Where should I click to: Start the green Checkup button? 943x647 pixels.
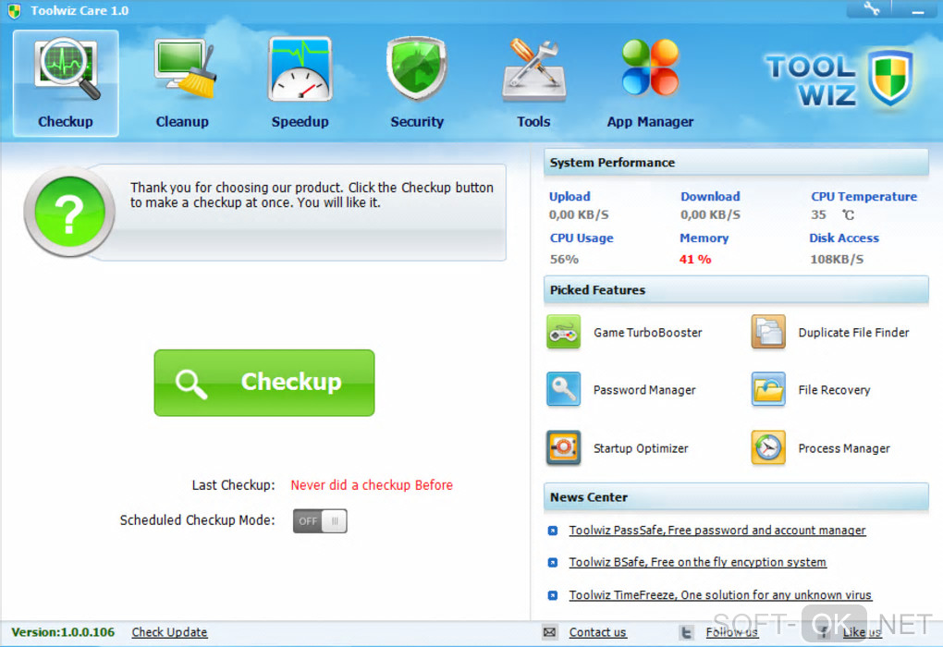pos(264,383)
